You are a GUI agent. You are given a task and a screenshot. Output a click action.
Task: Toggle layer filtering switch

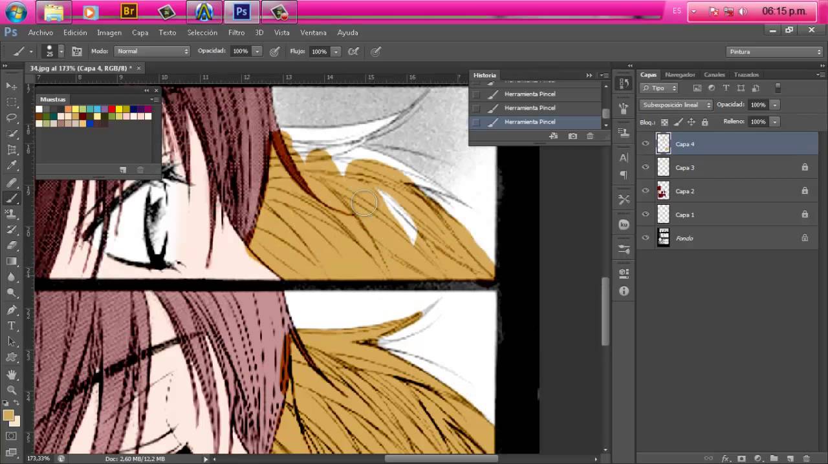[778, 88]
